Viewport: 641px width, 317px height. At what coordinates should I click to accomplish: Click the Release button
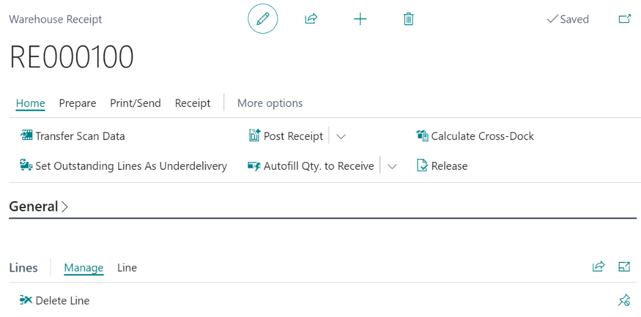[x=442, y=166]
